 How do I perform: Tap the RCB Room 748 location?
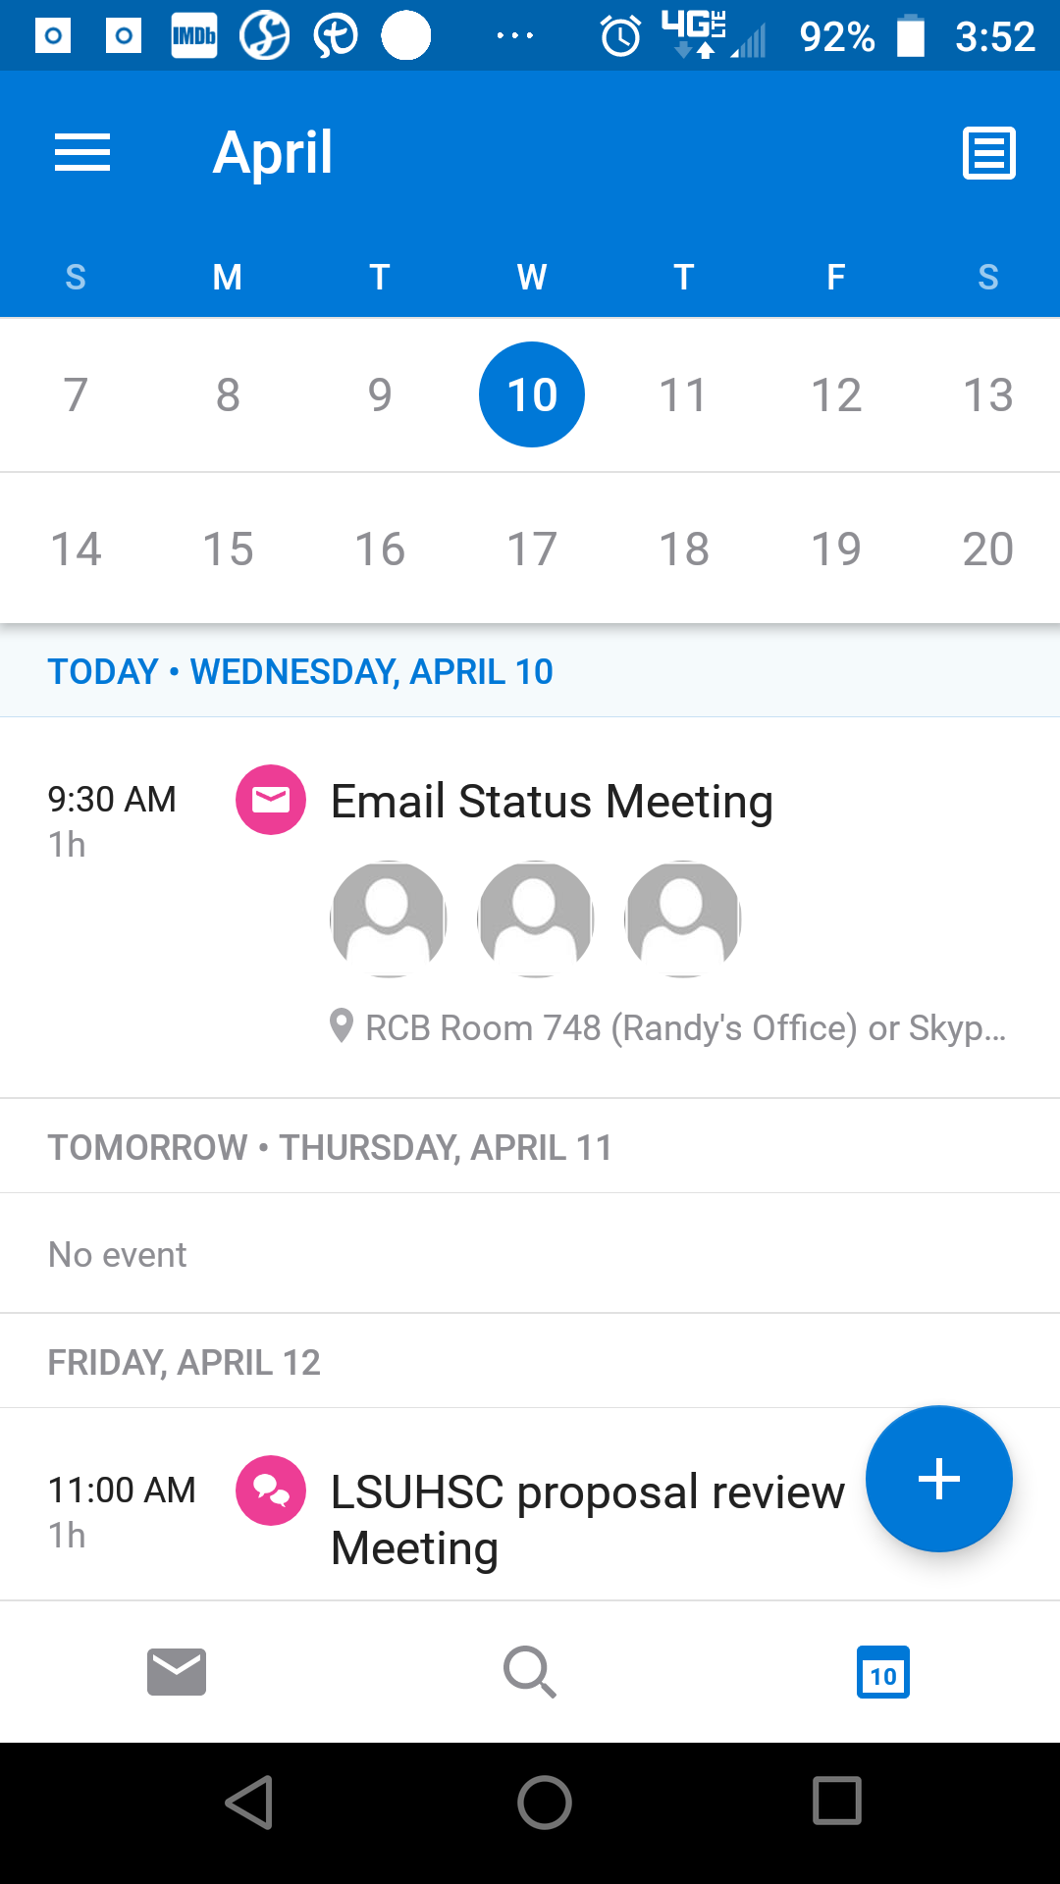point(683,1027)
